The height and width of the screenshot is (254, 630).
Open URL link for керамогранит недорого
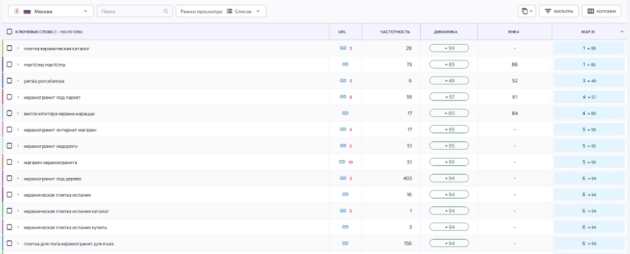pos(343,146)
